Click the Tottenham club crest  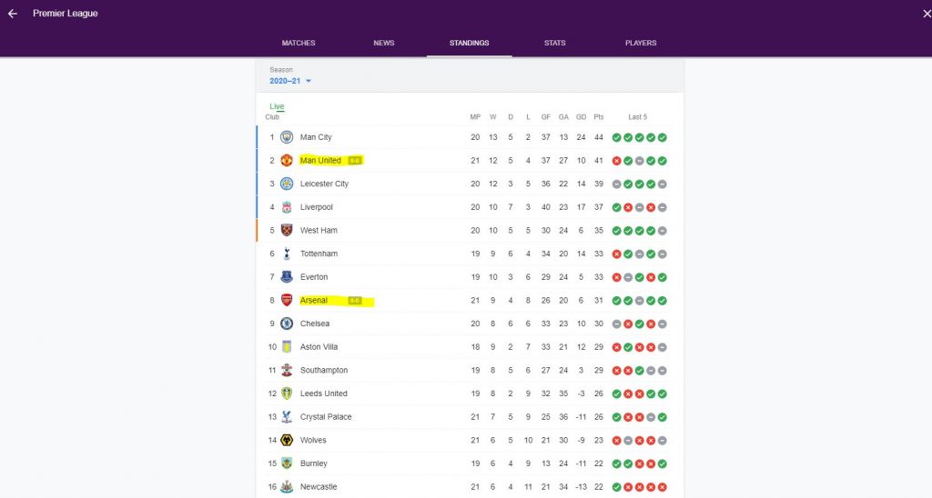click(x=287, y=254)
